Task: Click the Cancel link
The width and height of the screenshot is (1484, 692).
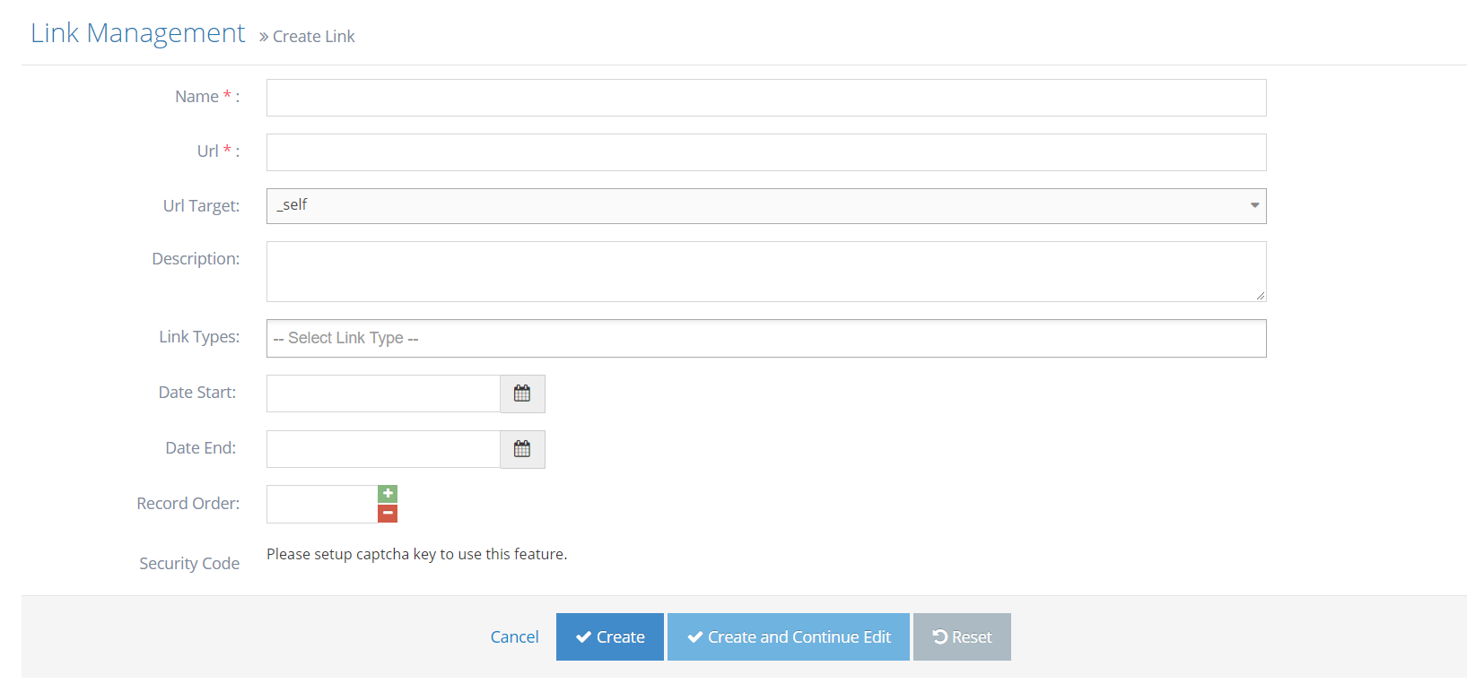Action: click(514, 636)
